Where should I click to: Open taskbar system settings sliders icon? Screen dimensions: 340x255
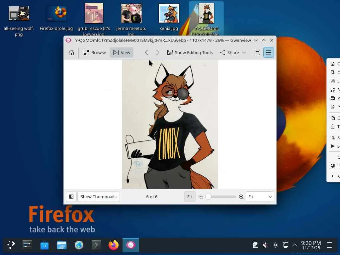coord(27,245)
